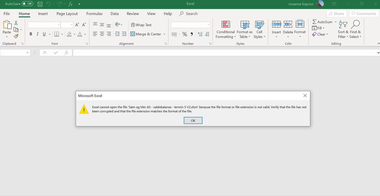Open the Format cells menu
The height and width of the screenshot is (196, 380).
pyautogui.click(x=300, y=30)
